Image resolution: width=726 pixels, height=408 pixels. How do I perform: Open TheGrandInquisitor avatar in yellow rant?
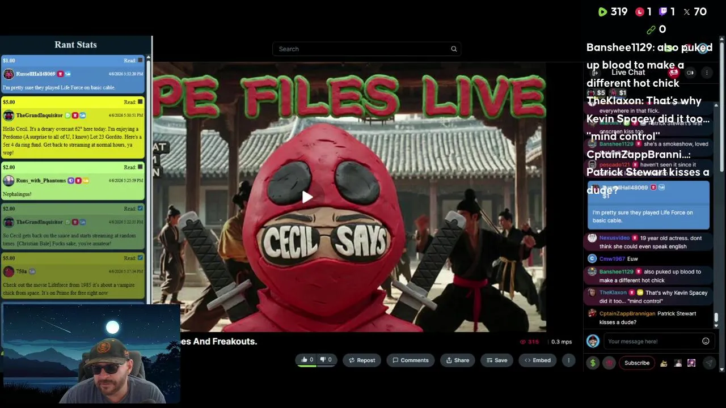point(9,116)
